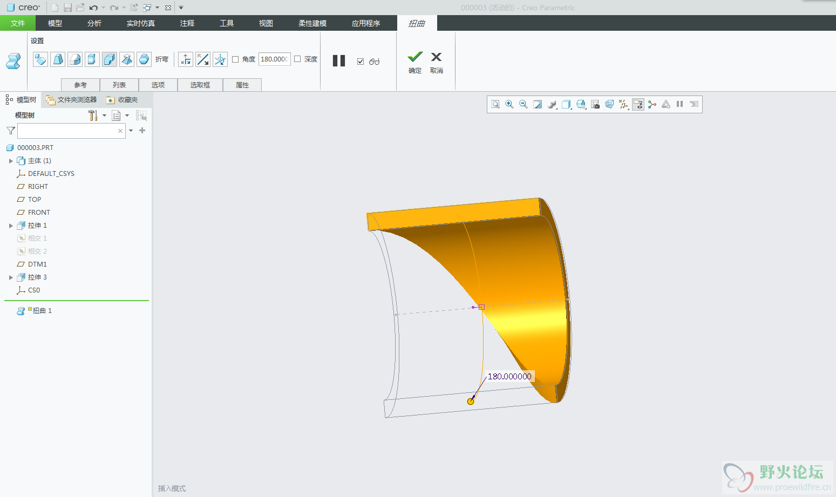
Task: Pause the warp feature tool
Action: [339, 60]
